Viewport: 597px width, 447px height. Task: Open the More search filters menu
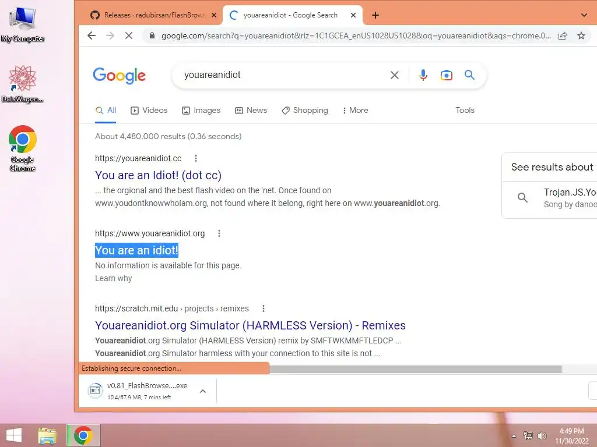(355, 110)
